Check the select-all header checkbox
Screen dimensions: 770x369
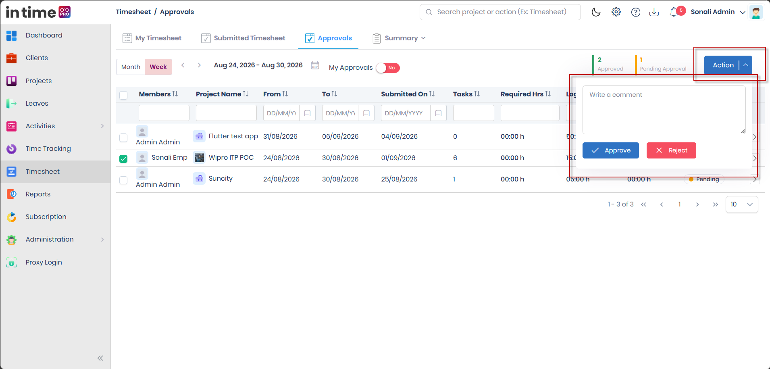tap(123, 95)
